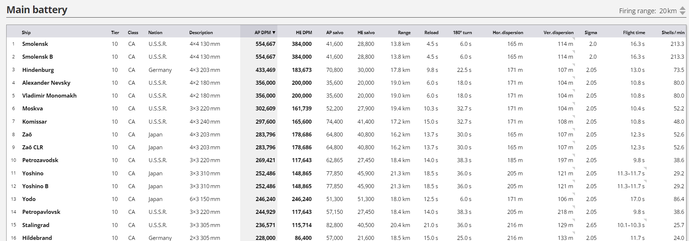Sort the table by HE DPM

(x=303, y=32)
